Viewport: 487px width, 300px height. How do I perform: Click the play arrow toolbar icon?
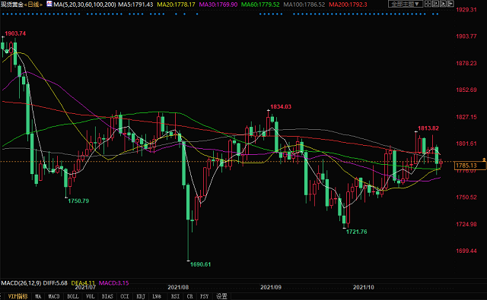tap(443, 4)
